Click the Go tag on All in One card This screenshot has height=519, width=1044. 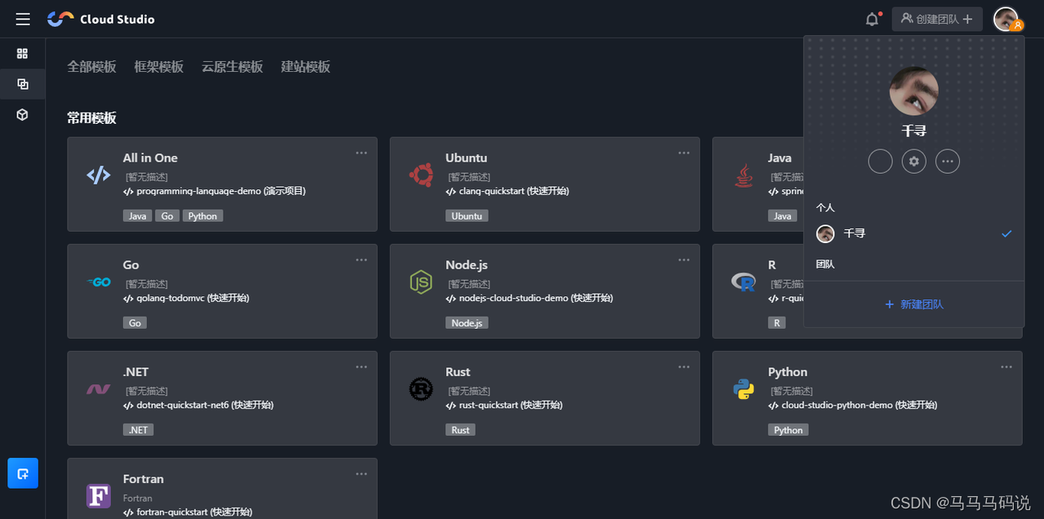[167, 216]
